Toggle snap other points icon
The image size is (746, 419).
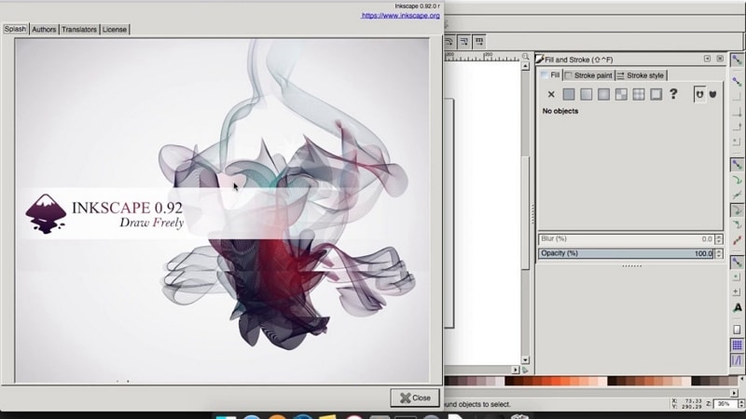coord(737,262)
